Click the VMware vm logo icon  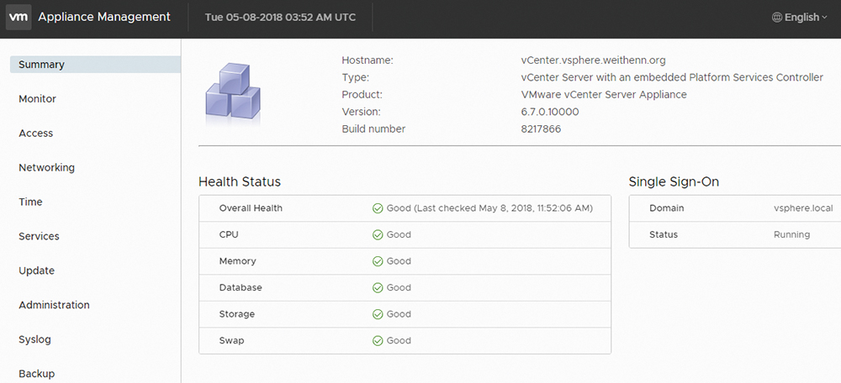[x=19, y=17]
